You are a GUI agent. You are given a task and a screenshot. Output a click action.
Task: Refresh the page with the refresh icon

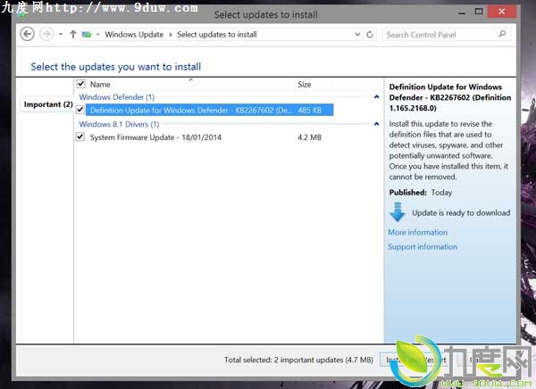(x=370, y=35)
